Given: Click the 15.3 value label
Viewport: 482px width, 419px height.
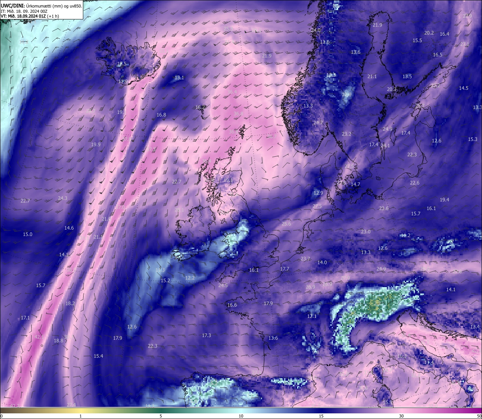Looking at the screenshot, I should [x=473, y=139].
